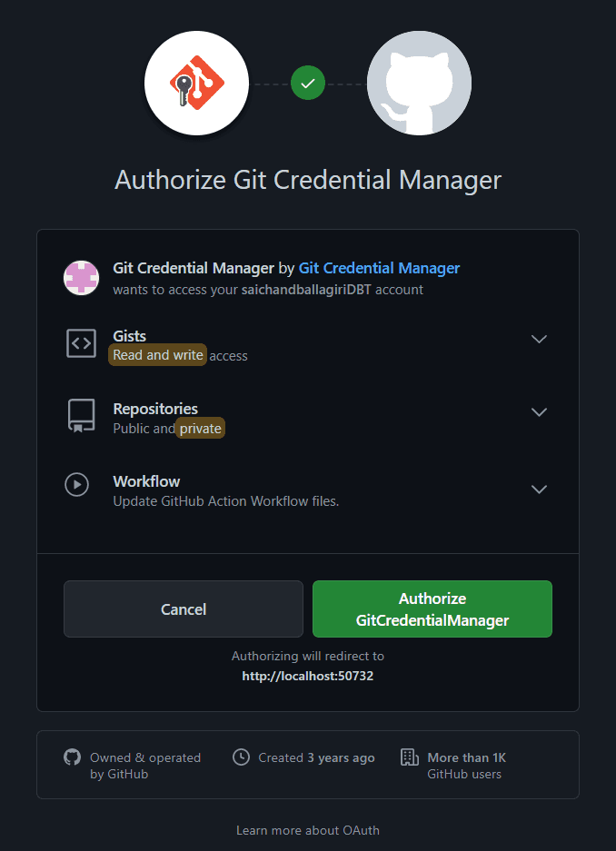Click the green checkmark connection badge
This screenshot has width=616, height=851.
click(x=308, y=83)
